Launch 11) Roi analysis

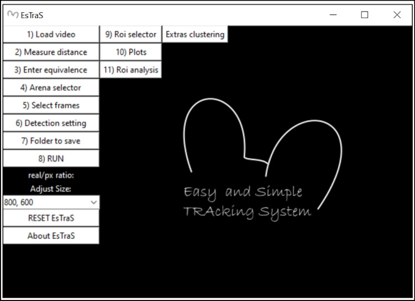(131, 69)
